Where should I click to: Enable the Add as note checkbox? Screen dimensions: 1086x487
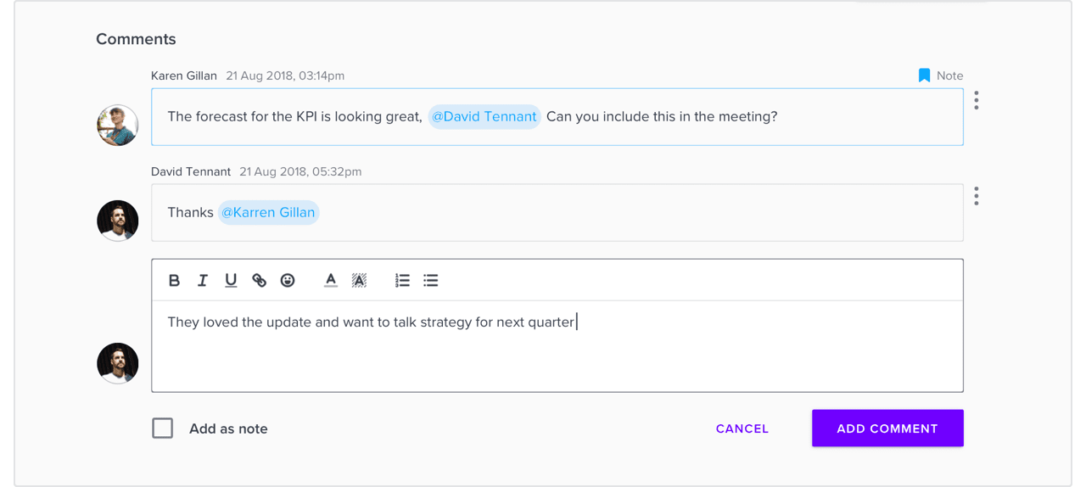pos(163,428)
